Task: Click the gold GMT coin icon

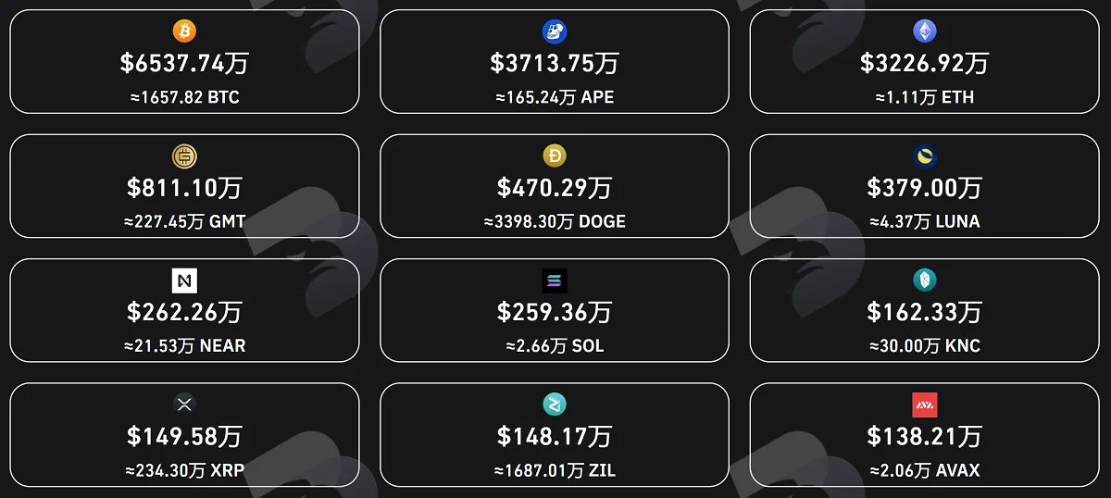Action: pos(184,156)
